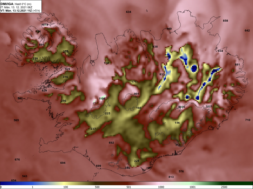
Task: Select the legend label 1001
Action: pyautogui.click(x=193, y=187)
